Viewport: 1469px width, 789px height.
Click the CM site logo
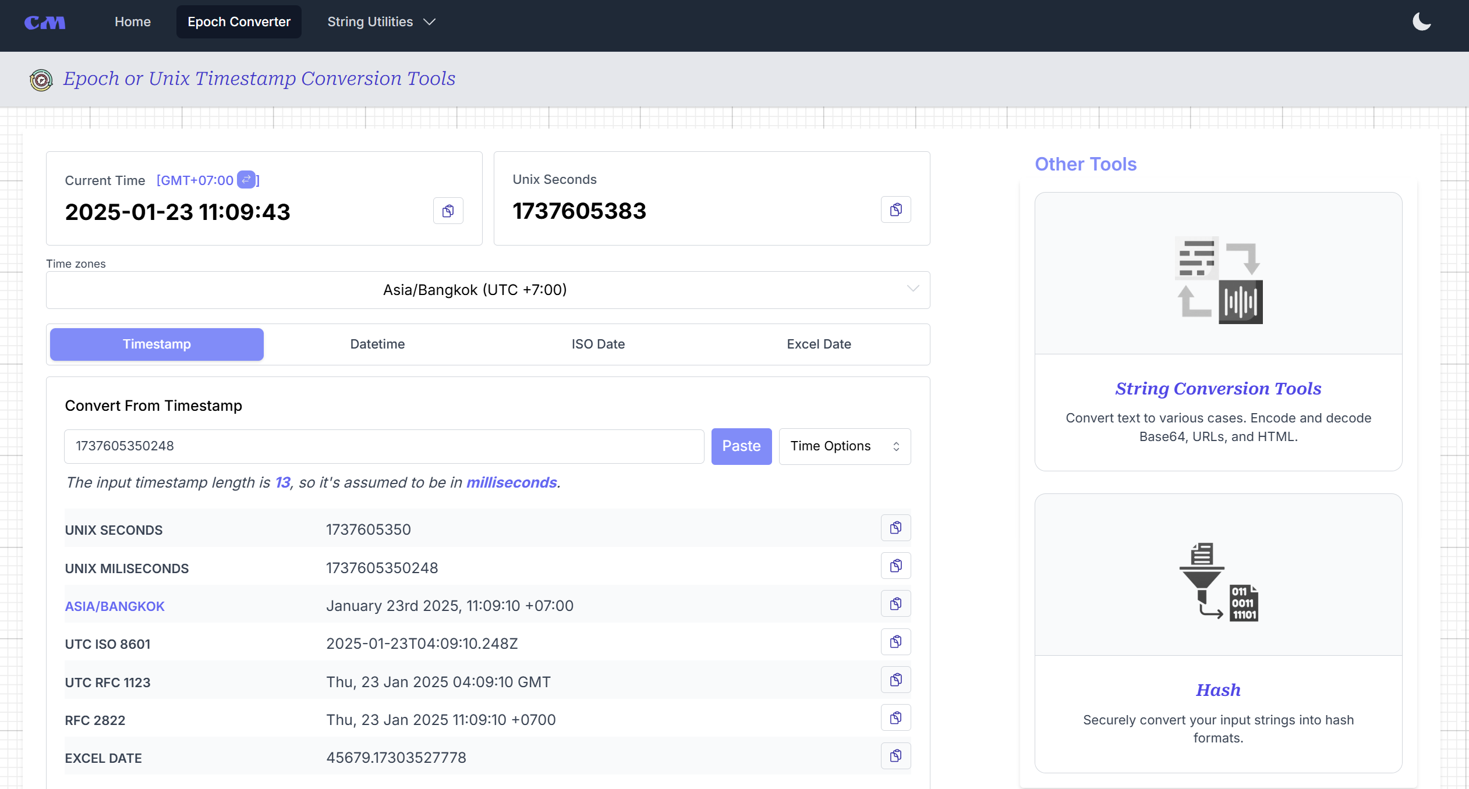tap(45, 23)
